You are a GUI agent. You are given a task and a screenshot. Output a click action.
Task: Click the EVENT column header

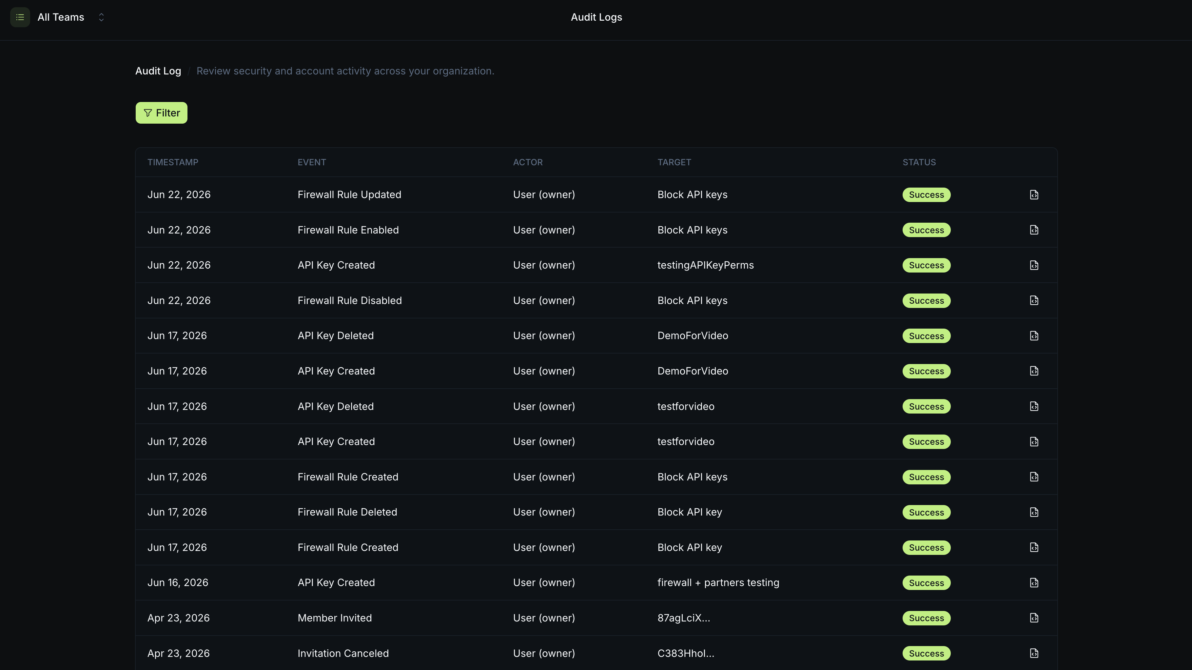tap(311, 163)
